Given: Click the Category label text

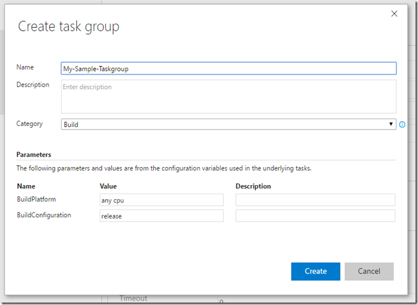Looking at the screenshot, I should click(x=30, y=124).
